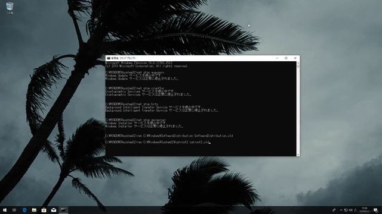Click the 'net stop wuauserv' command line
Viewport: 382px width, 214px height.
pyautogui.click(x=135, y=73)
